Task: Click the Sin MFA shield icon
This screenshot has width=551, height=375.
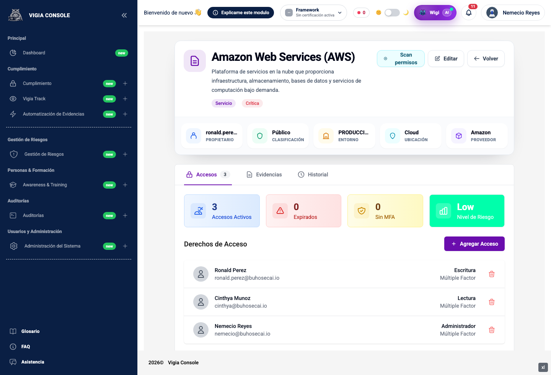Action: (362, 211)
